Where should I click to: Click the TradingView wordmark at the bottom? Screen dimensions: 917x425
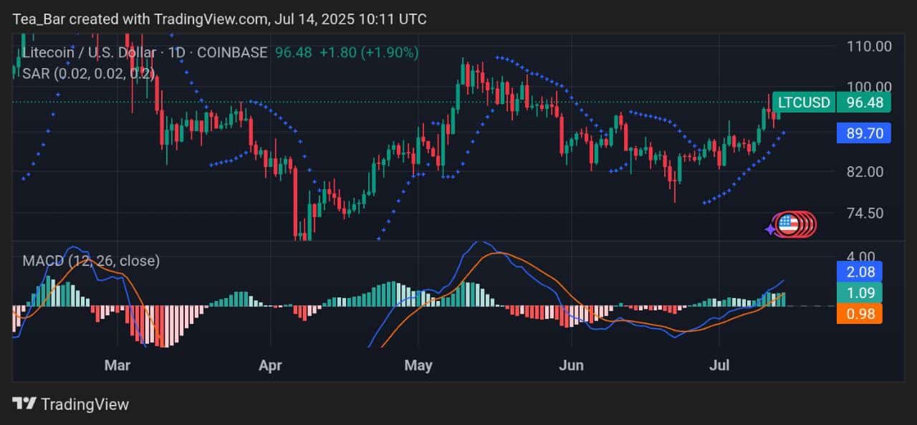click(x=85, y=404)
